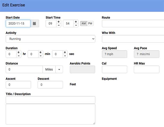Increase the start time hour with plus
This screenshot has width=164, height=127.
click(x=58, y=22)
